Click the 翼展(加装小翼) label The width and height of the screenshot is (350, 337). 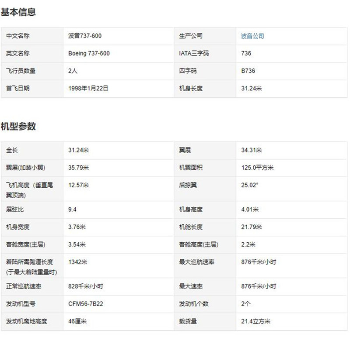[26, 168]
